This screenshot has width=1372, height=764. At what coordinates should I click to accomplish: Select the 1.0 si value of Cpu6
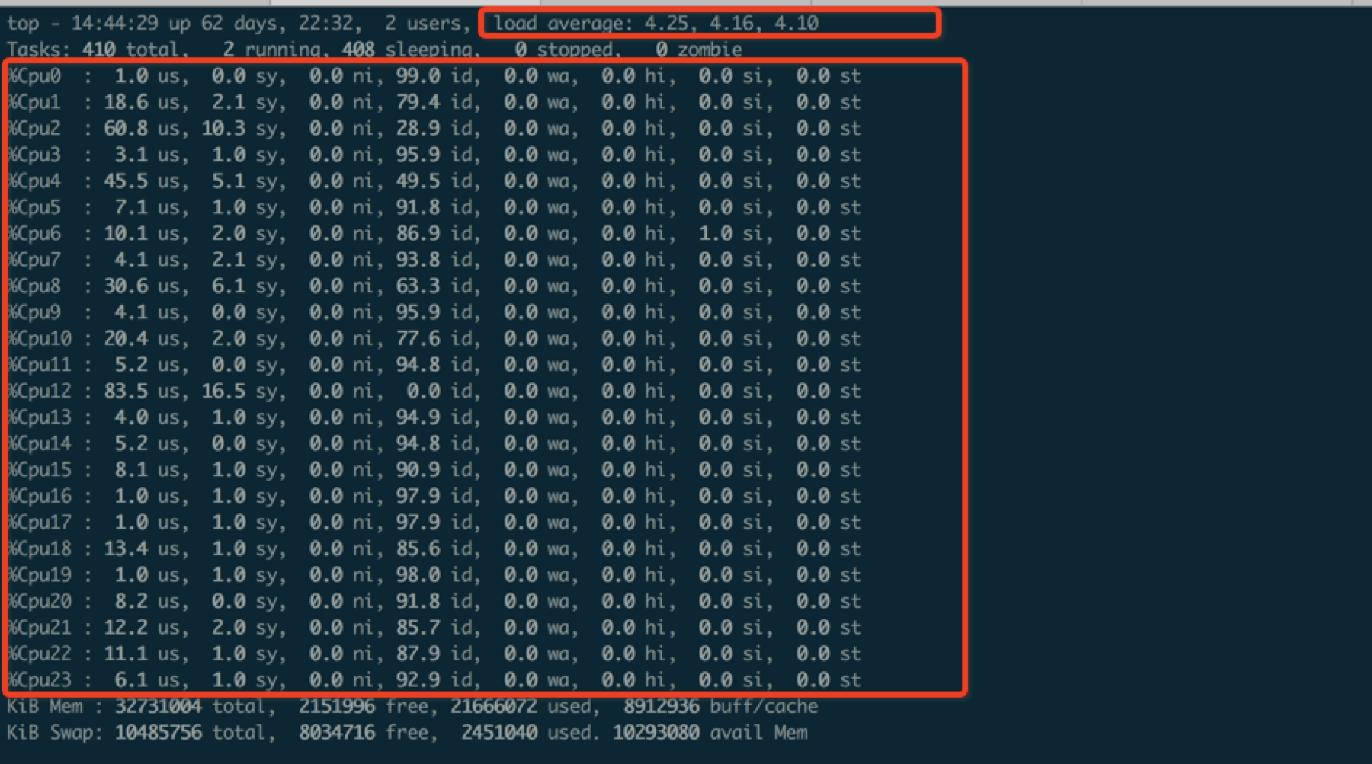(x=715, y=234)
